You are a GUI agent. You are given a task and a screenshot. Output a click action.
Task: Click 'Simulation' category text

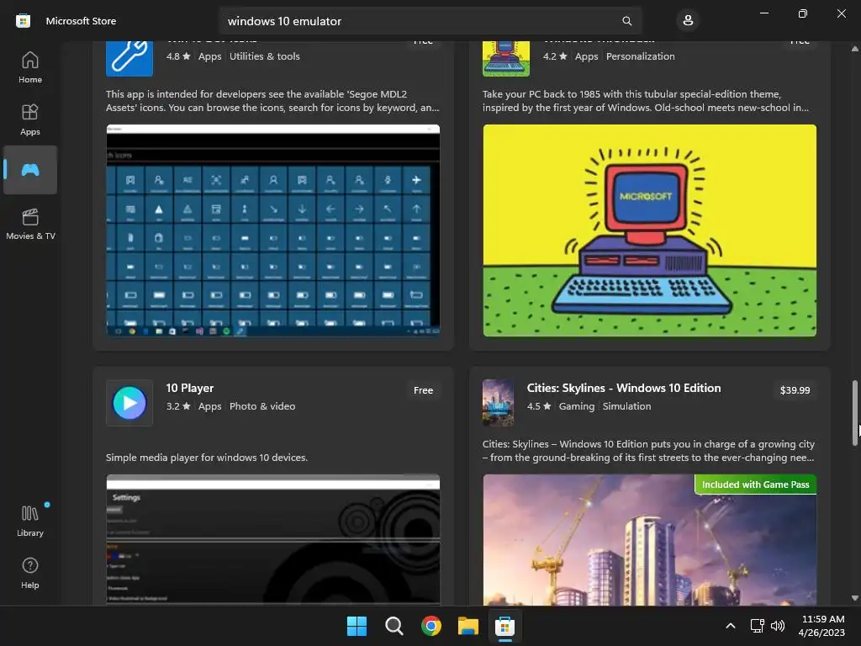pos(626,406)
